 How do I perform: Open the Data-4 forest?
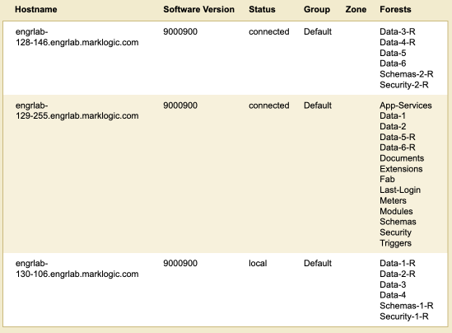point(393,295)
